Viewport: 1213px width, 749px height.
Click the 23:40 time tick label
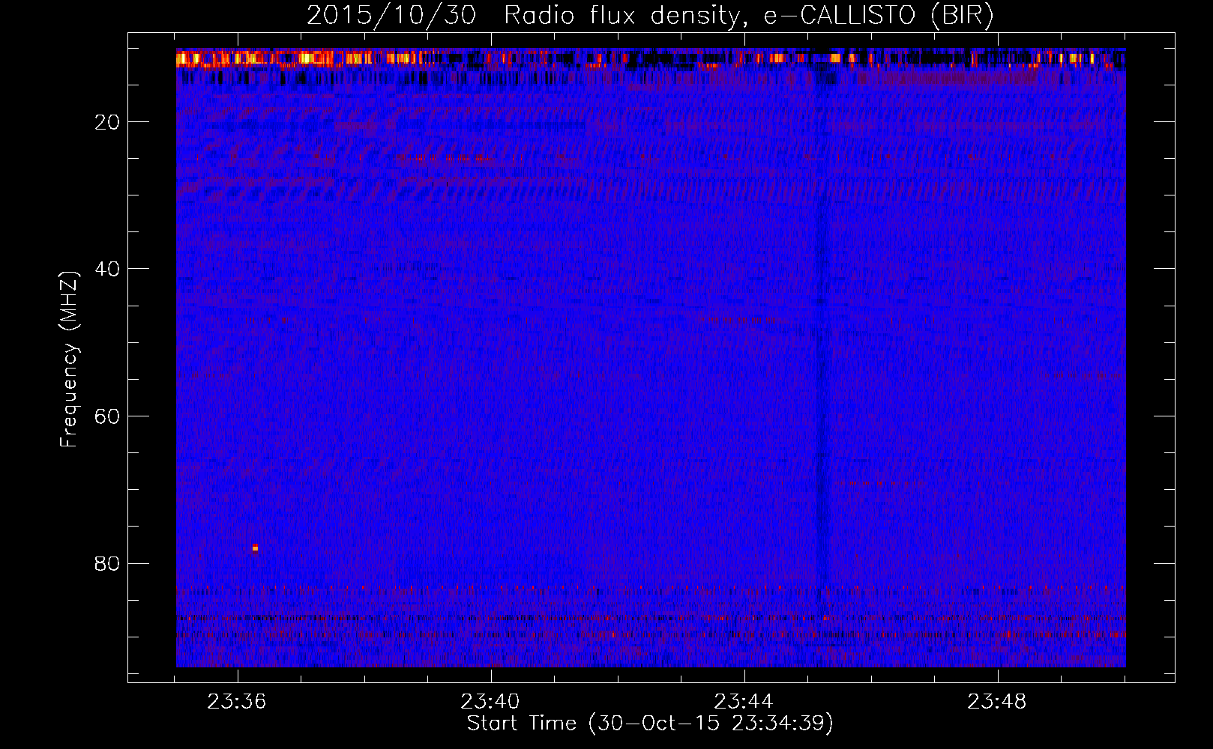490,702
